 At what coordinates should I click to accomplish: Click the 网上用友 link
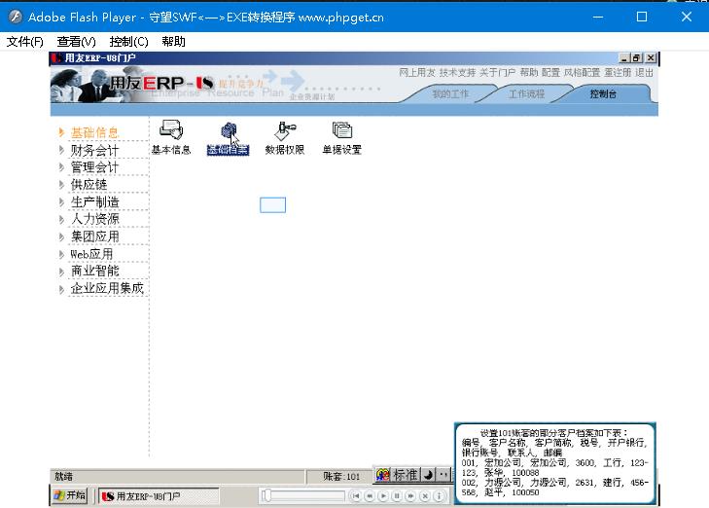tap(417, 72)
